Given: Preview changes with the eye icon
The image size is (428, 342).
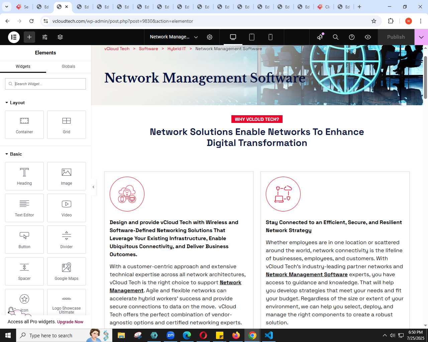Looking at the screenshot, I should pos(368,37).
